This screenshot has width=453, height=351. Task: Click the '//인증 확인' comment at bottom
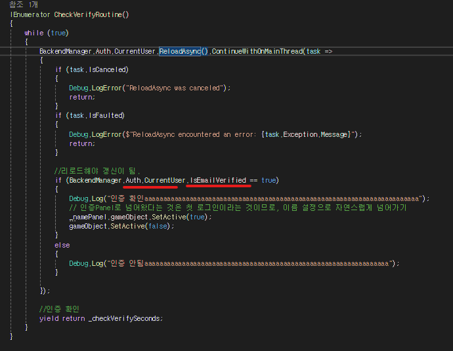coord(59,309)
